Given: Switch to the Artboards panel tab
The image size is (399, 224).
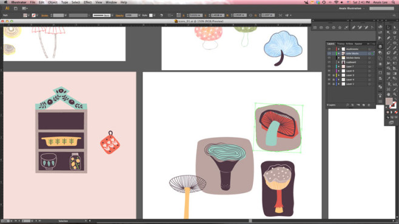Looking at the screenshot, I should pos(349,44).
